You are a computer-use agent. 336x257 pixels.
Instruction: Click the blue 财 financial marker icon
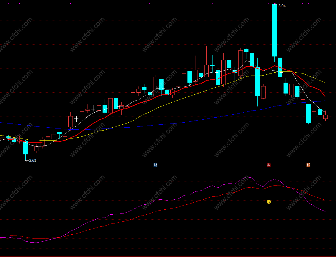coord(156,165)
